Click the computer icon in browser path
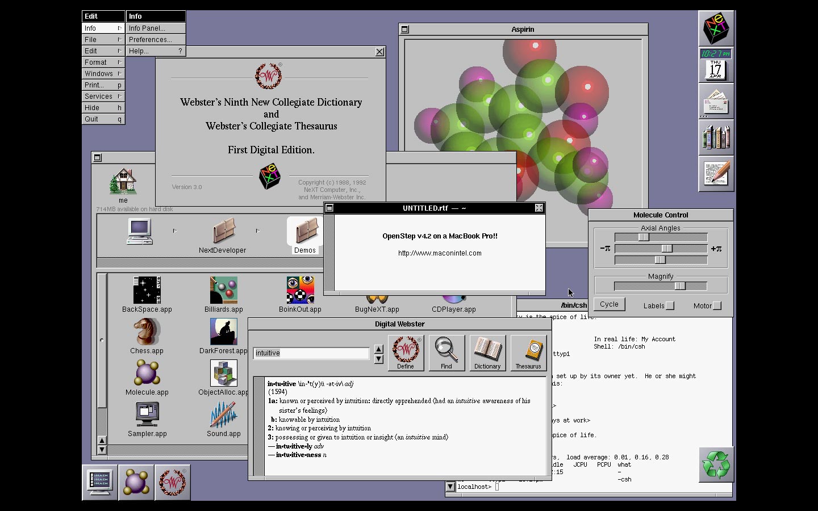Image resolution: width=818 pixels, height=511 pixels. 140,231
